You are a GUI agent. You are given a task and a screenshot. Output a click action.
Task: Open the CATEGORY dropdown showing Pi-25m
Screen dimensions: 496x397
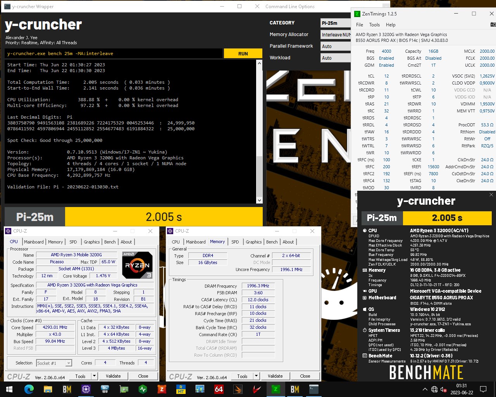pyautogui.click(x=336, y=23)
